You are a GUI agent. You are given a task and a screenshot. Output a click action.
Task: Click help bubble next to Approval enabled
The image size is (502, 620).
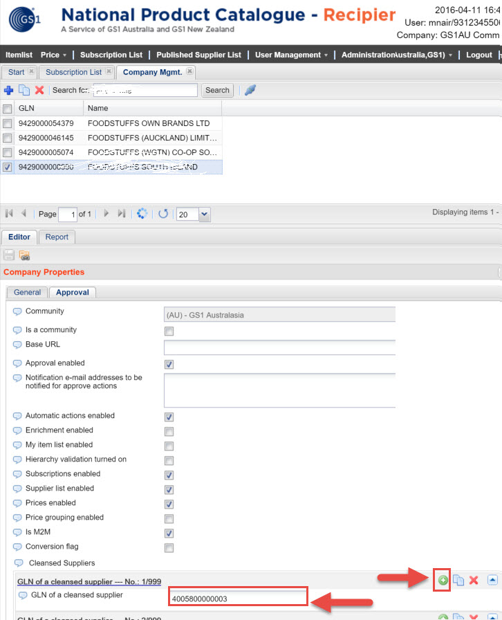pos(17,363)
